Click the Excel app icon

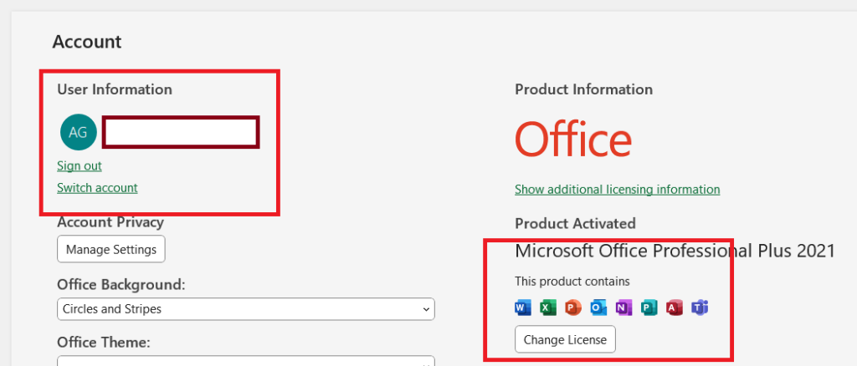tap(547, 308)
